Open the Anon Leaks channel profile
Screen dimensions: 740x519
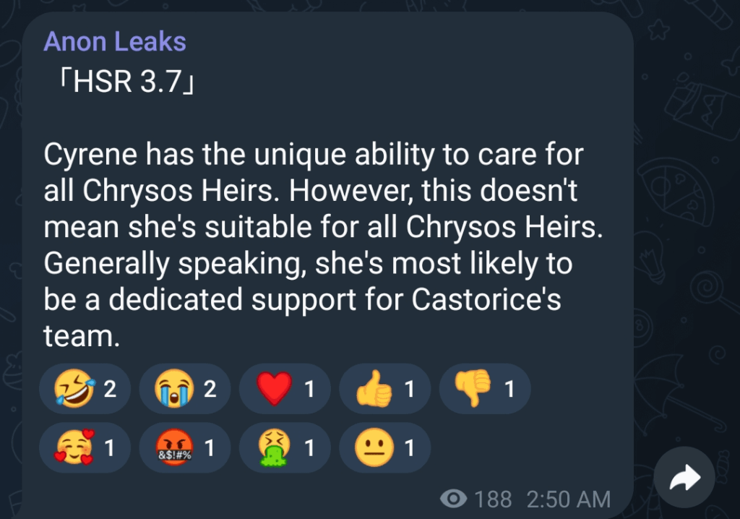pos(114,41)
